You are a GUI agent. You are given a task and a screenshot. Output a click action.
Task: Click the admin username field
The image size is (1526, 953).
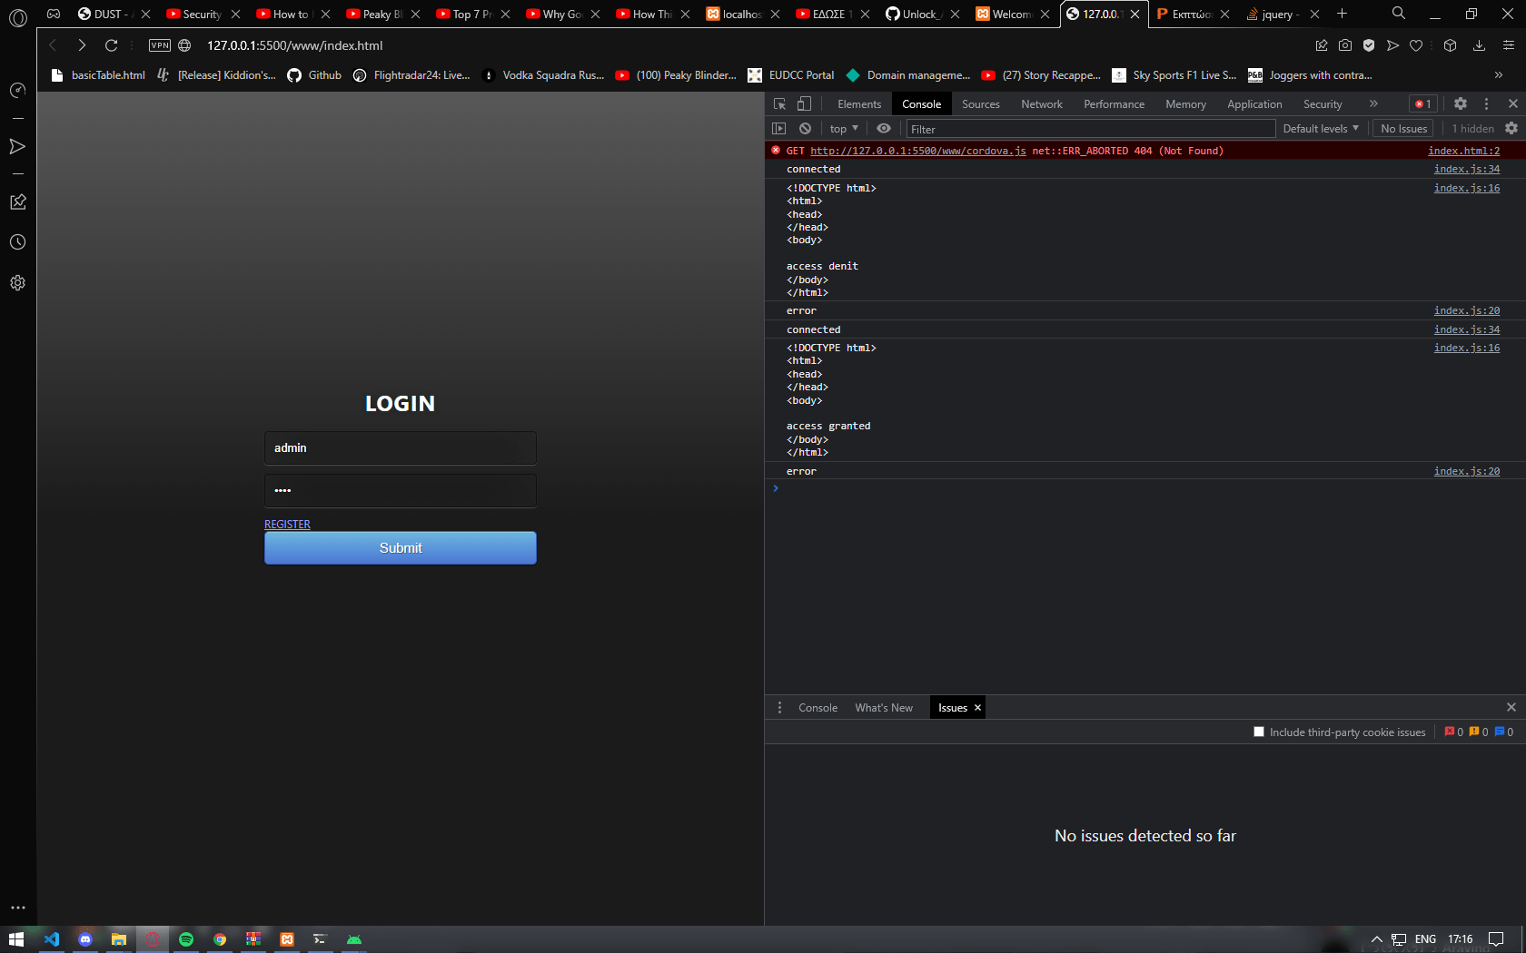pos(401,448)
